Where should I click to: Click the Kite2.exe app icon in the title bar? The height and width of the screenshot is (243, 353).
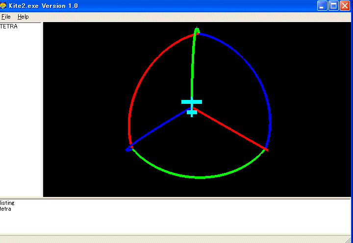pyautogui.click(x=3, y=5)
